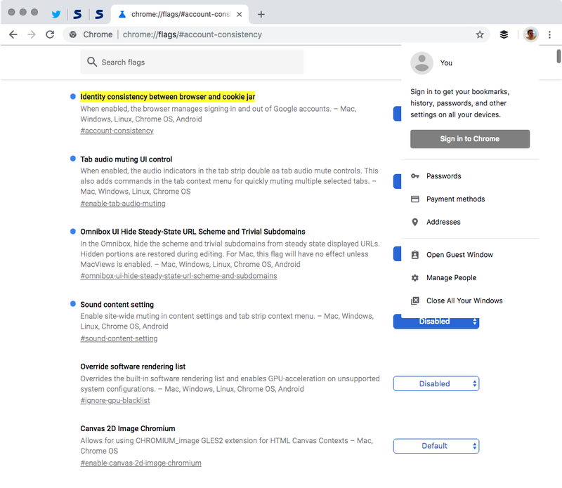562x488 pixels.
Task: Click the Manage People gear icon
Action: click(x=415, y=277)
